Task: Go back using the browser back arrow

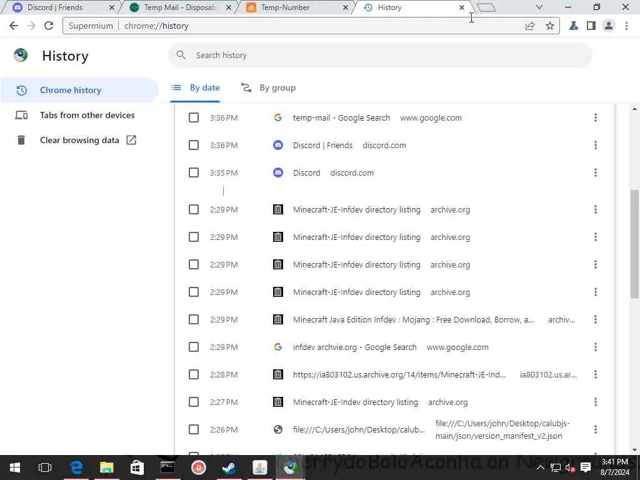Action: click(14, 26)
